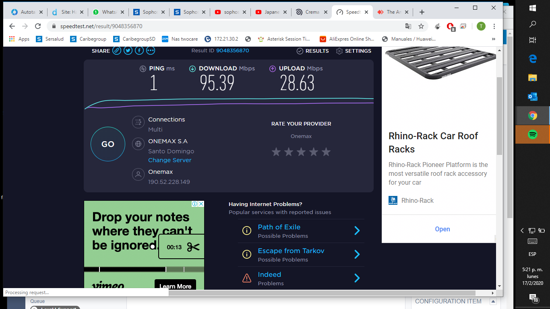The width and height of the screenshot is (550, 309).
Task: Open the Nas twocare bookmark
Action: [x=180, y=39]
